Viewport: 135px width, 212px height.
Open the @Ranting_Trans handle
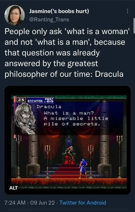(49, 20)
